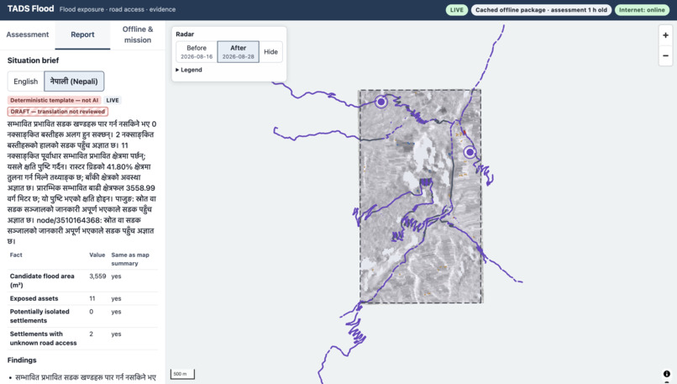The width and height of the screenshot is (677, 384).
Task: Zoom out on the map
Action: pos(665,55)
